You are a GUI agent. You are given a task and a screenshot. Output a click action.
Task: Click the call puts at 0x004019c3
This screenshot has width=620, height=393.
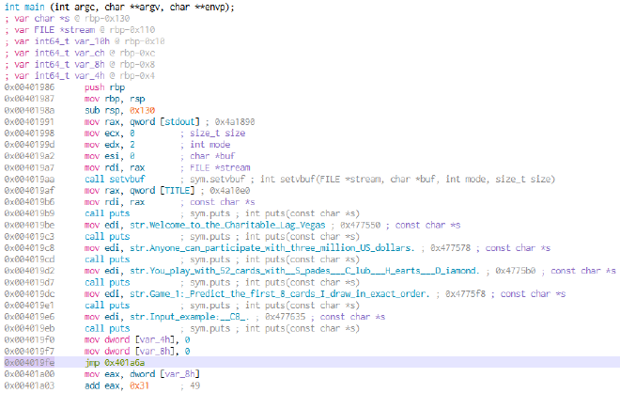pos(107,236)
